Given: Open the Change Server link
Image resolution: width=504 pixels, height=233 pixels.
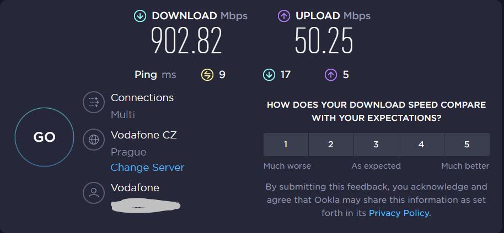Looking at the screenshot, I should coord(147,167).
